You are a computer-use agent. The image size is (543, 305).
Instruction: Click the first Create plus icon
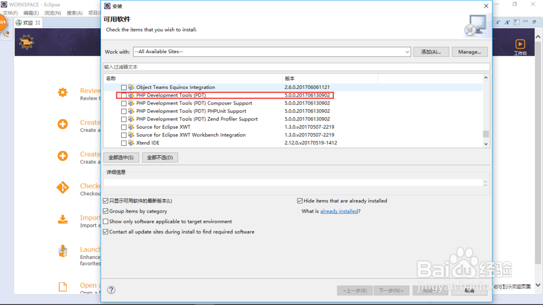click(x=62, y=124)
